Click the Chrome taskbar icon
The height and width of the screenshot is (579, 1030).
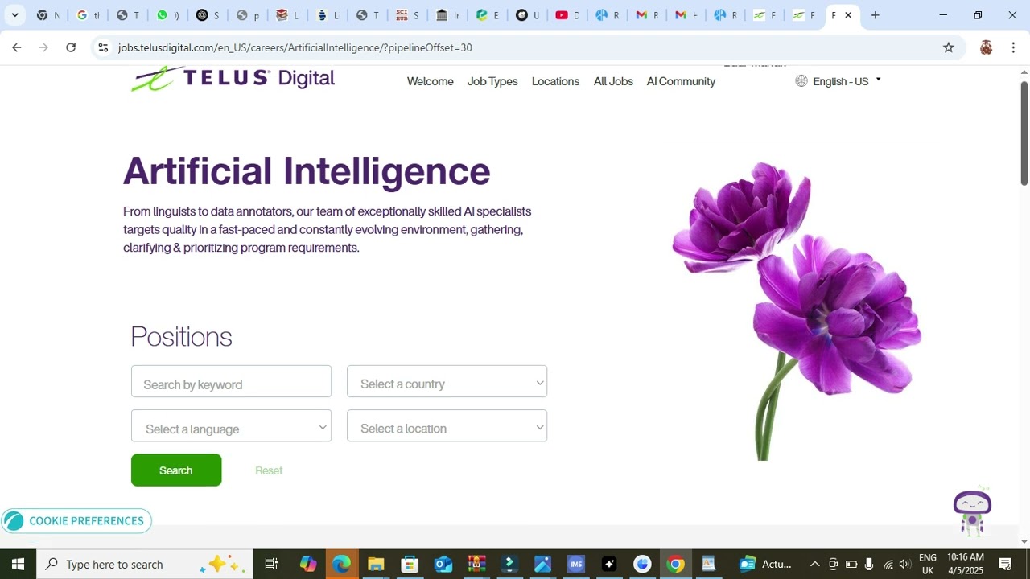tap(675, 564)
